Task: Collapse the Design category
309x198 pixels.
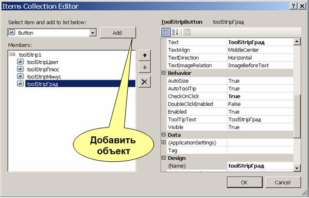Action: [163, 158]
